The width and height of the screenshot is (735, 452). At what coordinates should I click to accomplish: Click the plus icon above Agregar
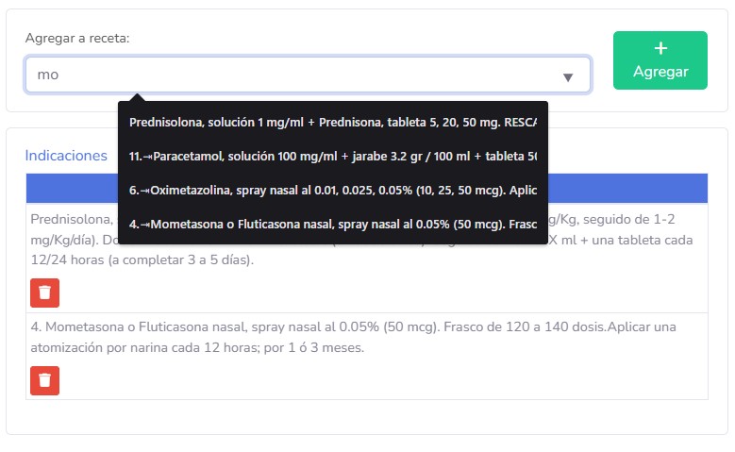point(660,48)
